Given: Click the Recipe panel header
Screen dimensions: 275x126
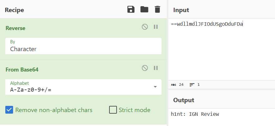Looking at the screenshot, I should click(x=14, y=10).
